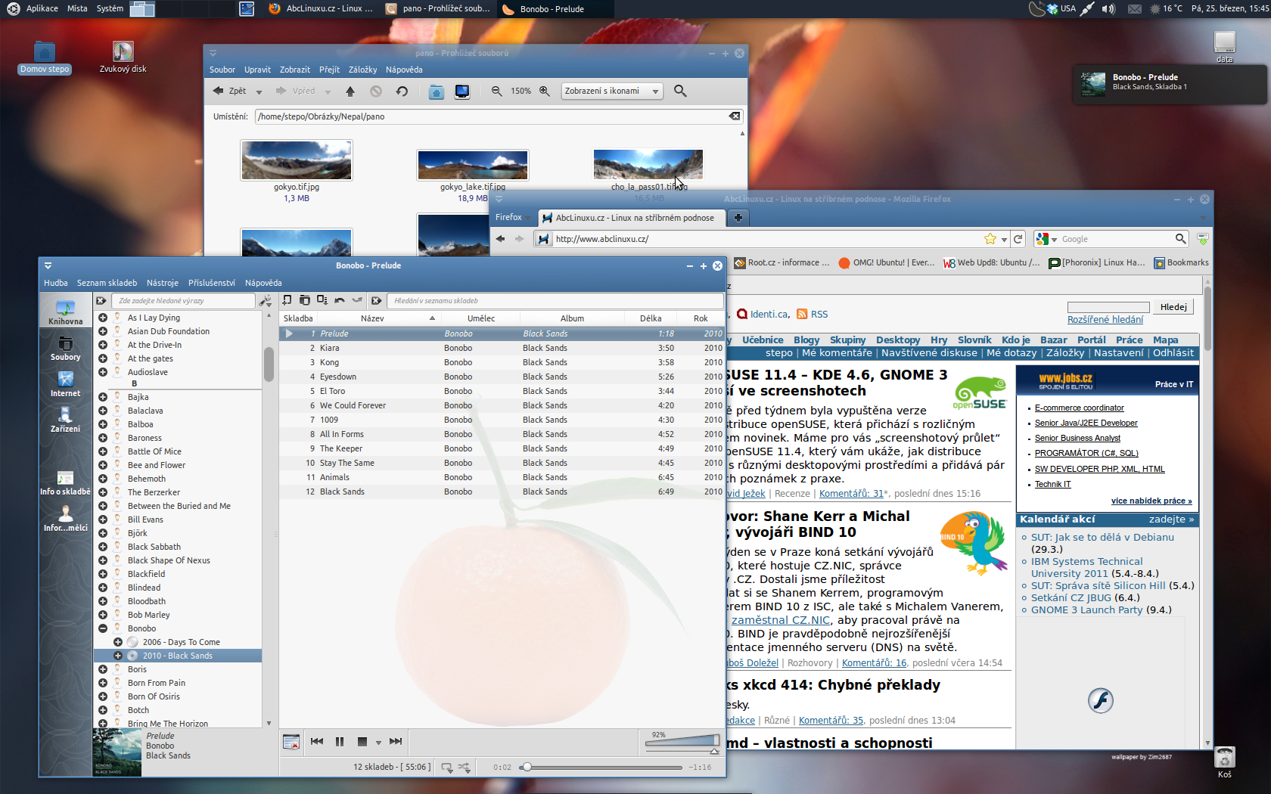Screen dimensions: 1271x794
Task: Select the gokyo.tif.jpg thumbnail
Action: 297,160
